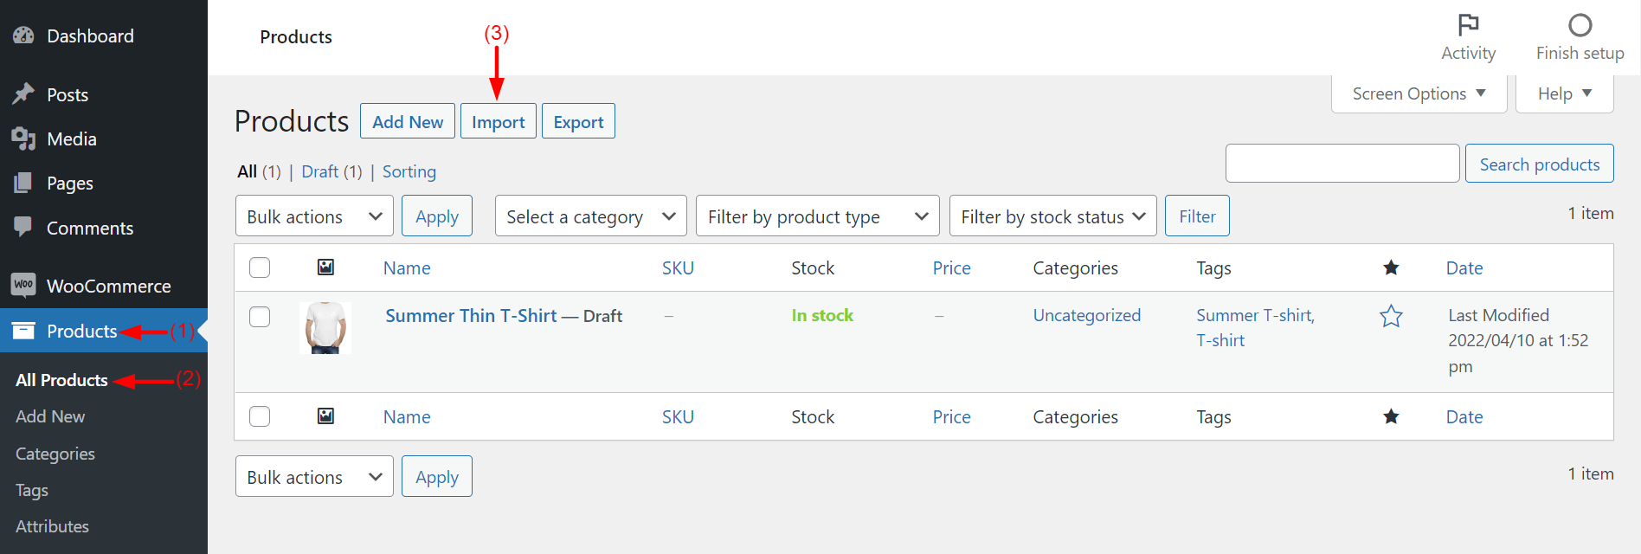Sort by Price in table footer
The height and width of the screenshot is (554, 1641).
click(x=951, y=417)
